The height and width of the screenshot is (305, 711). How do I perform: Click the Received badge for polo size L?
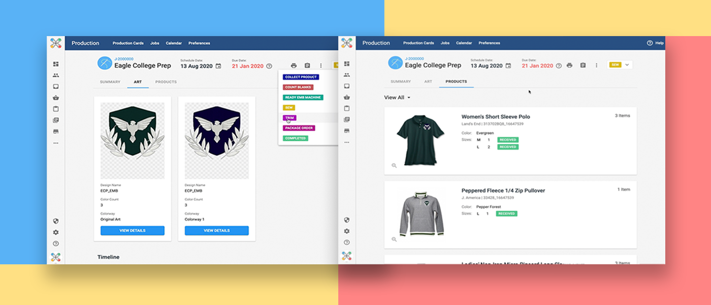[x=508, y=147]
